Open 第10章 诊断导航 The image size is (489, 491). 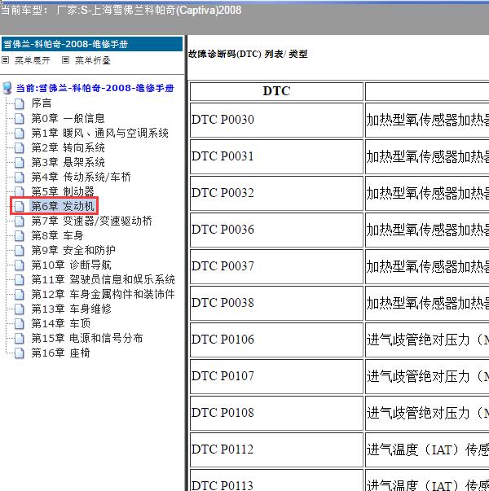[72, 265]
